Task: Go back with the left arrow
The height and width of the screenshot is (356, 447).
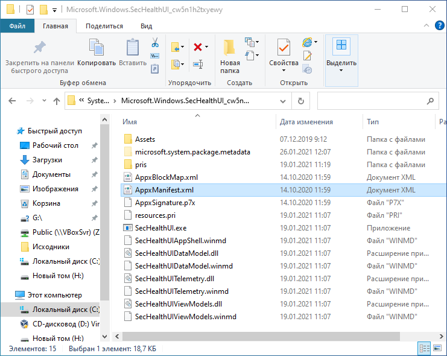Action: (12, 101)
